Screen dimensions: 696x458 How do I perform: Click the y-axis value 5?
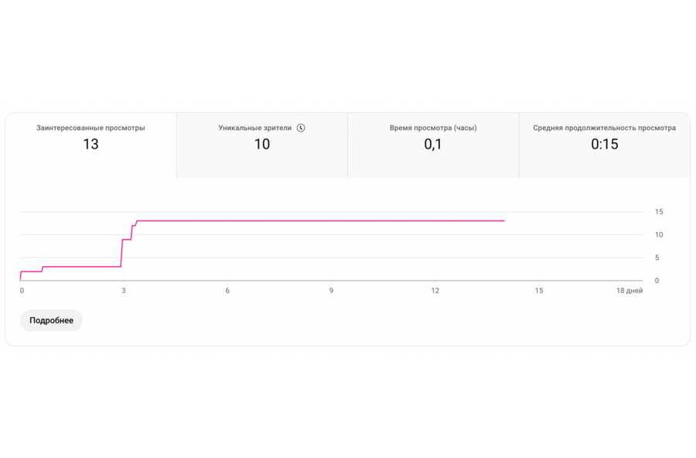657,258
